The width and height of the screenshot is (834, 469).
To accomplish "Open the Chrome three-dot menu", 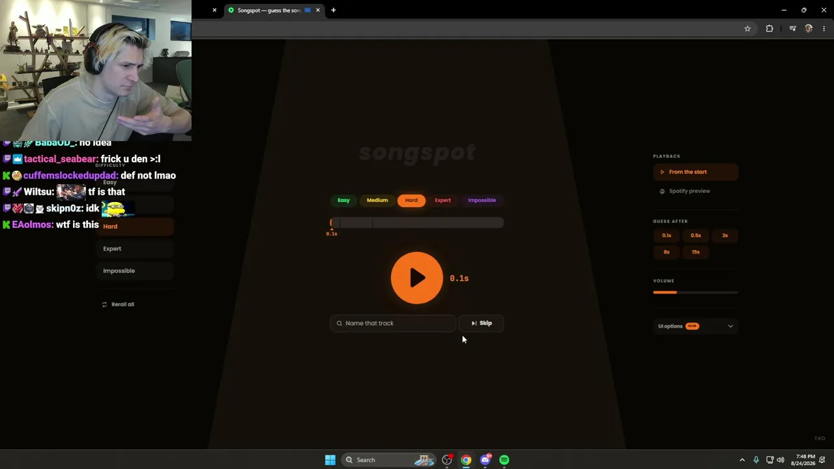I will click(x=824, y=29).
